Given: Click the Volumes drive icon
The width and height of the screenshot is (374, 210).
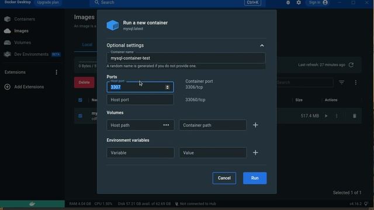Looking at the screenshot, I should point(8,43).
